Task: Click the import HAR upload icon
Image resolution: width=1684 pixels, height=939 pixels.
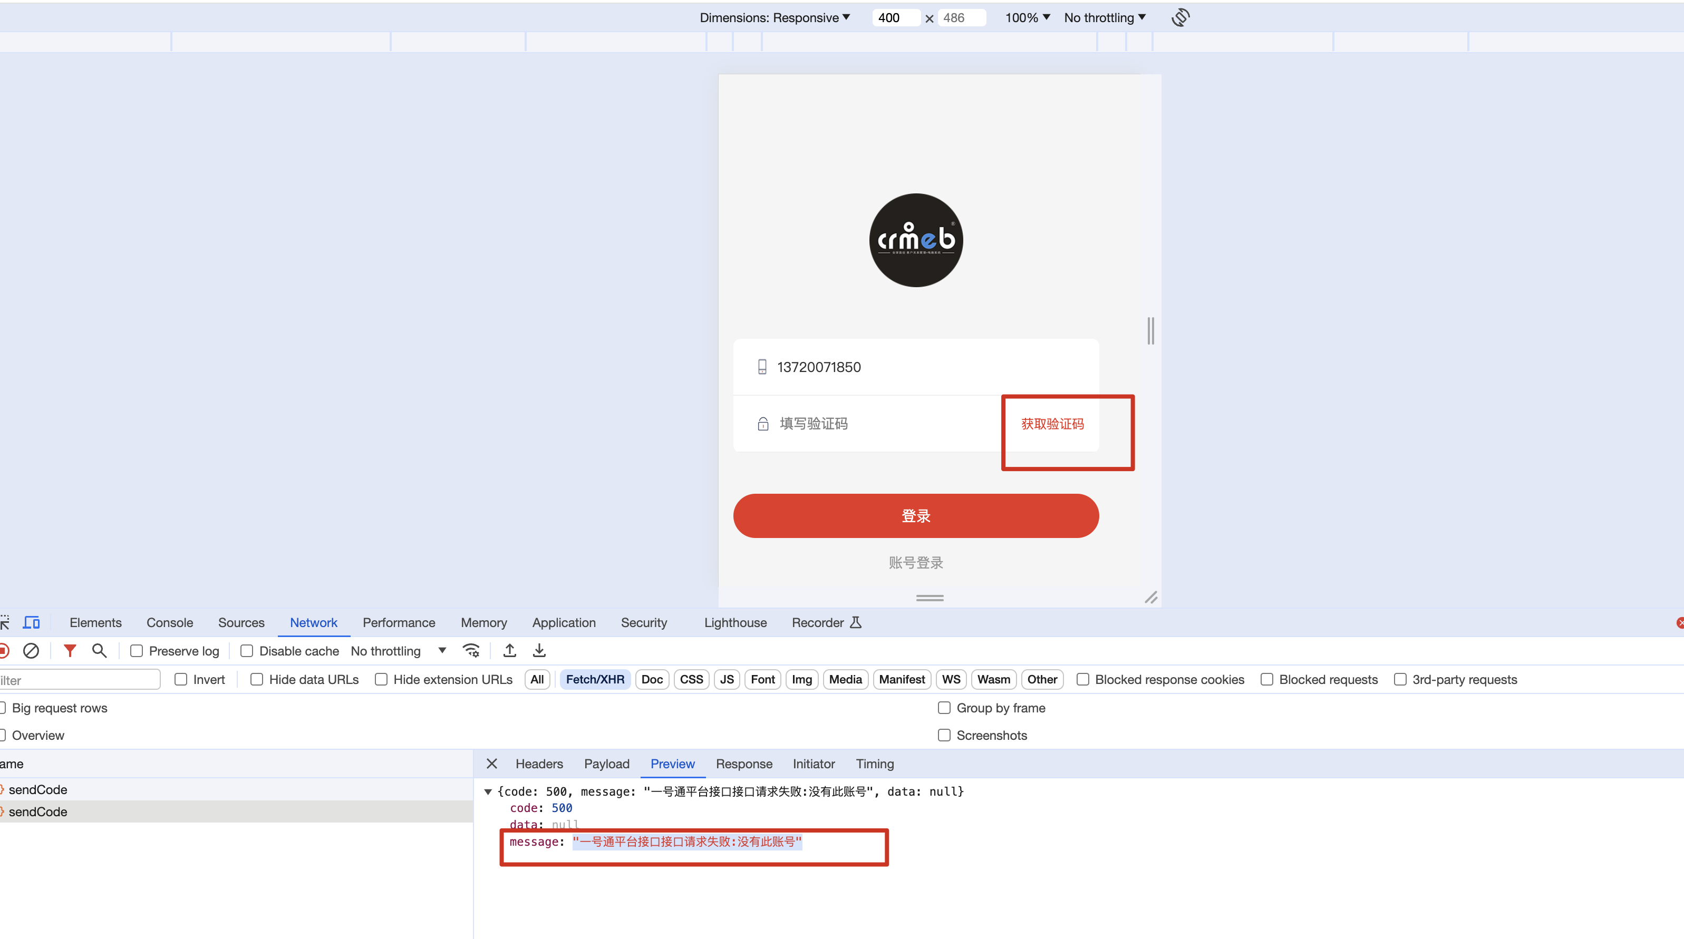Action: pyautogui.click(x=510, y=650)
